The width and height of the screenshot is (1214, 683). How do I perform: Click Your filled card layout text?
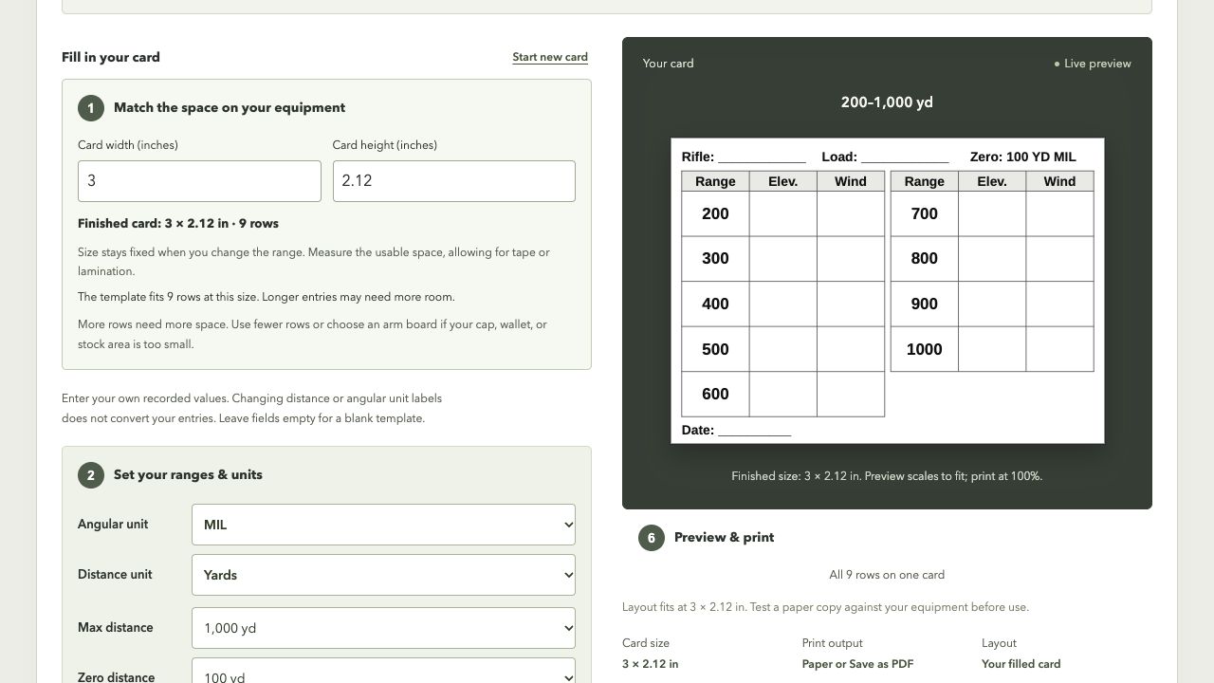click(x=1021, y=664)
